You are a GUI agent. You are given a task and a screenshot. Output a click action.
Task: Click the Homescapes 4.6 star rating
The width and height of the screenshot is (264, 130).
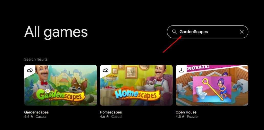pyautogui.click(x=105, y=117)
